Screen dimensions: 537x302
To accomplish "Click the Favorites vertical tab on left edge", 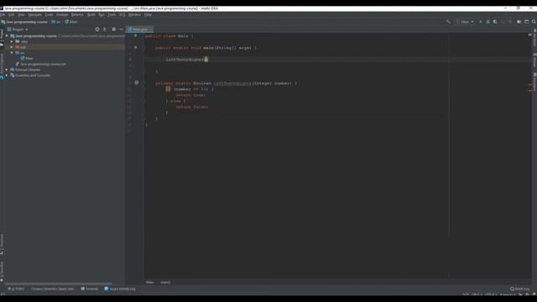I will 2,272.
